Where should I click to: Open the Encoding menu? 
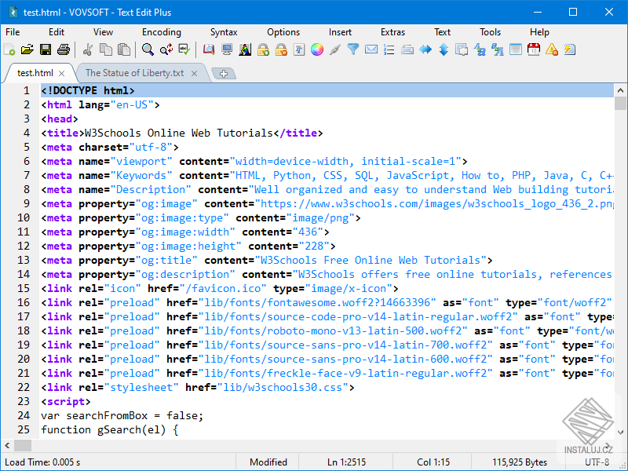pos(161,32)
